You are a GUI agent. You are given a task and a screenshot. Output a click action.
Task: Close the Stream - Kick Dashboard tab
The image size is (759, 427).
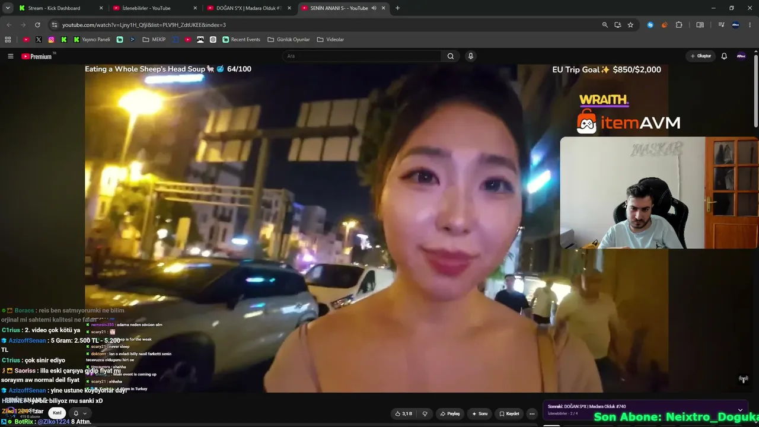click(x=101, y=8)
